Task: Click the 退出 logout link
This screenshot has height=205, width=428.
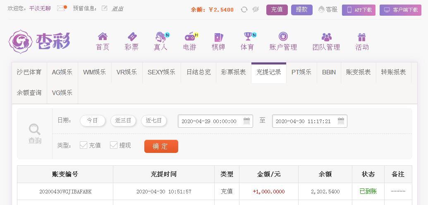Action: coord(117,8)
